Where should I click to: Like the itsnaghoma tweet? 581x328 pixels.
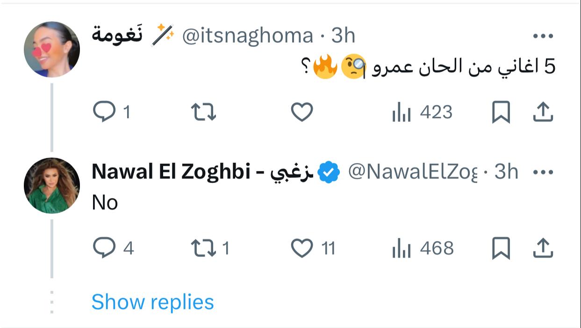(x=302, y=112)
